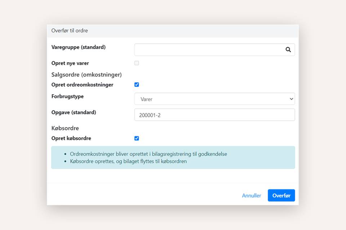Open the Forbrugtype dropdown showing Varer
The height and width of the screenshot is (230, 346).
[x=214, y=99]
